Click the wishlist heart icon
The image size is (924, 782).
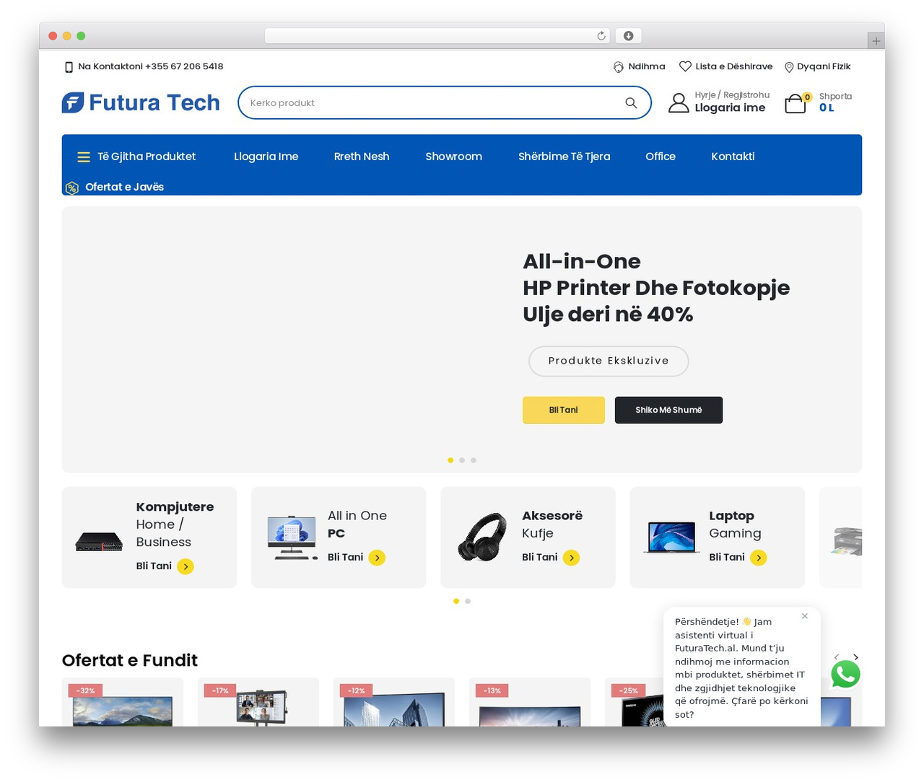click(685, 66)
